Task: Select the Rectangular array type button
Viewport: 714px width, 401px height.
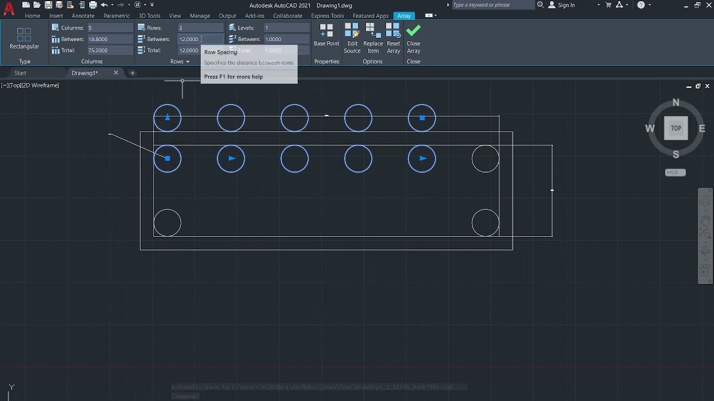Action: coord(24,39)
